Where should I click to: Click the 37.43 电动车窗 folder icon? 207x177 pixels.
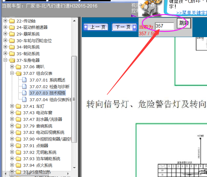(18, 113)
